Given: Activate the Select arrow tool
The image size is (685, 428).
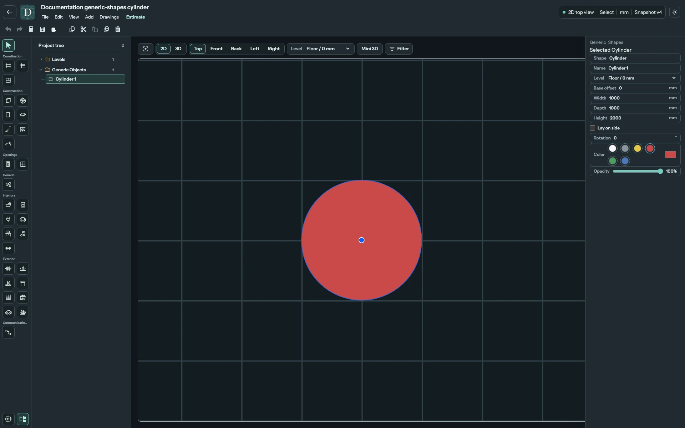Looking at the screenshot, I should [8, 45].
